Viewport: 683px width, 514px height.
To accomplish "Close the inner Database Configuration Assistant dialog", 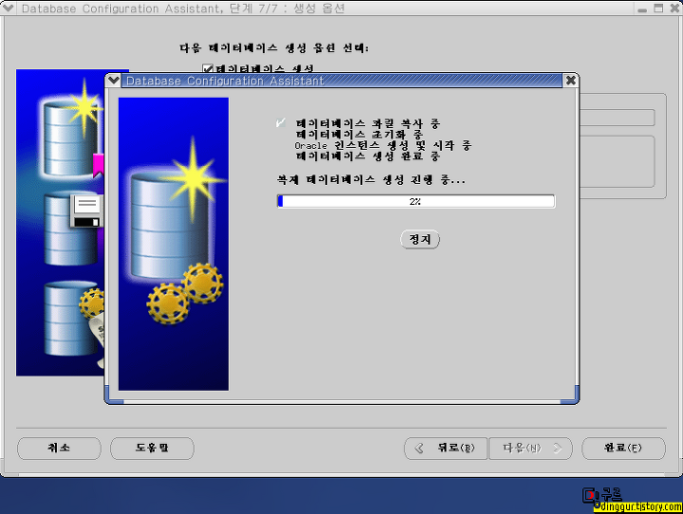I will click(571, 81).
